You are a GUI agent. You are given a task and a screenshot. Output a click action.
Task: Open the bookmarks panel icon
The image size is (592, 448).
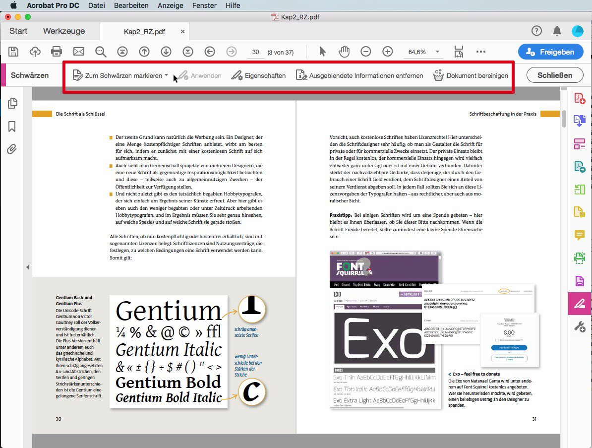point(12,127)
